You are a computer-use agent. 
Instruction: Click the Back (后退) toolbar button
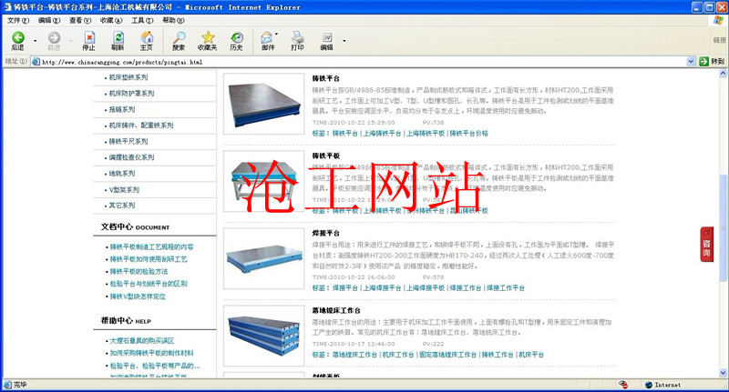pyautogui.click(x=17, y=40)
